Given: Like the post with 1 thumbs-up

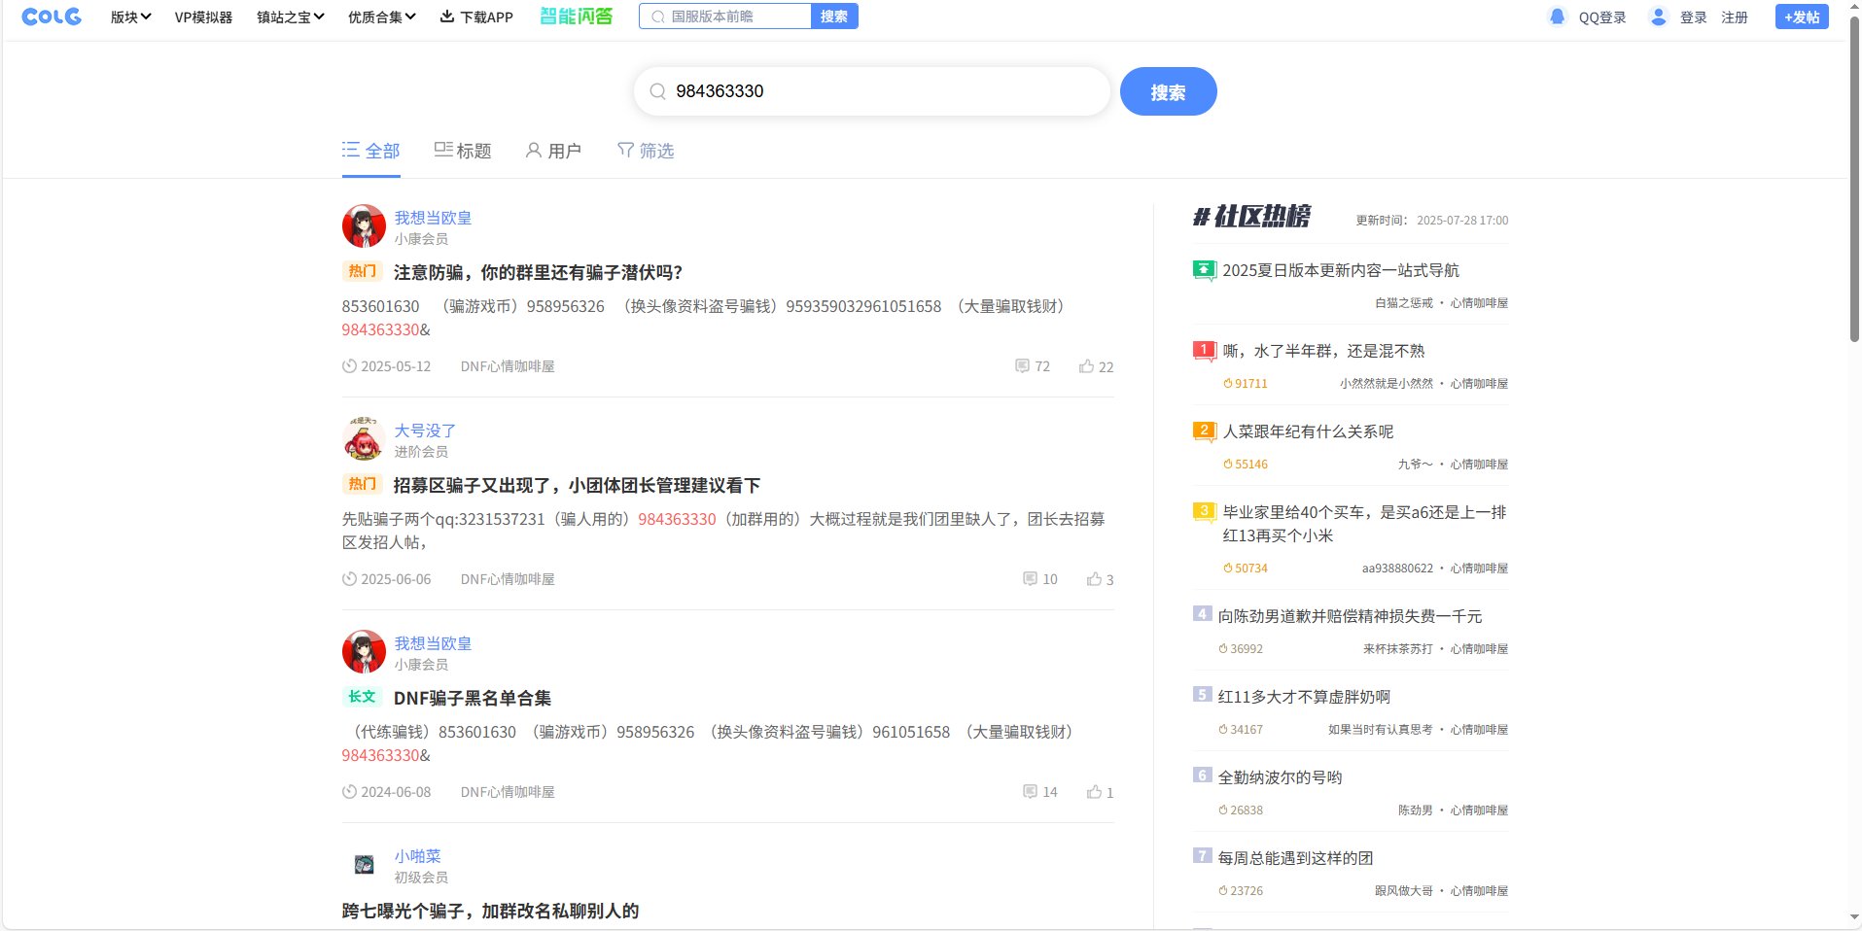Looking at the screenshot, I should tap(1094, 792).
